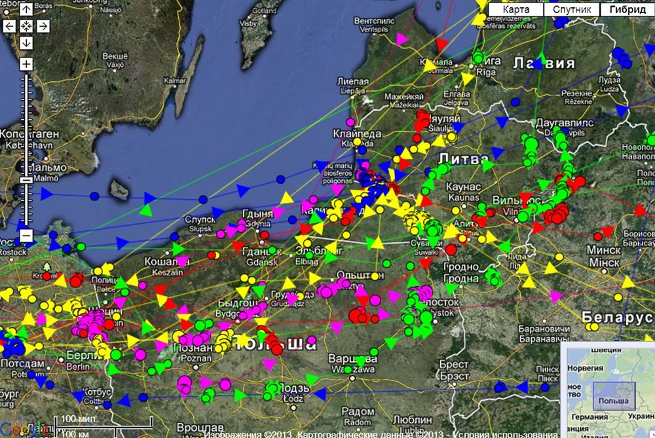655x438 pixels.
Task: Click the yellow circle marker right of Ольштын
Action: pos(375,276)
